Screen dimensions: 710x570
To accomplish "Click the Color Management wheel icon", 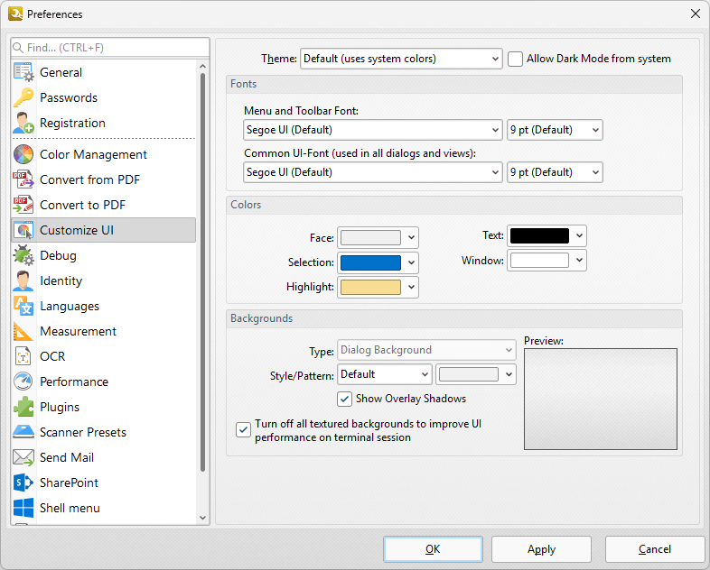I will tap(23, 154).
